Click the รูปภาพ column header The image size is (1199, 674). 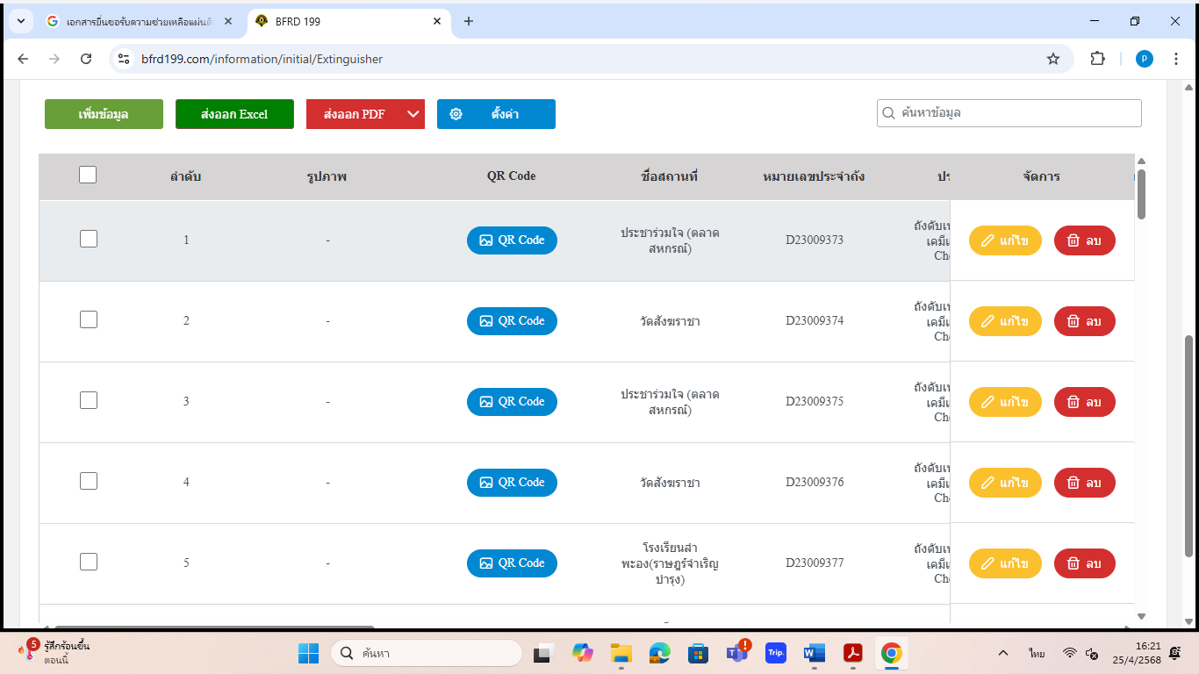[x=327, y=176]
